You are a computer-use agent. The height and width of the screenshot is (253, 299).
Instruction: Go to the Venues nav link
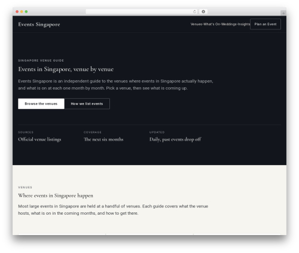coord(196,24)
